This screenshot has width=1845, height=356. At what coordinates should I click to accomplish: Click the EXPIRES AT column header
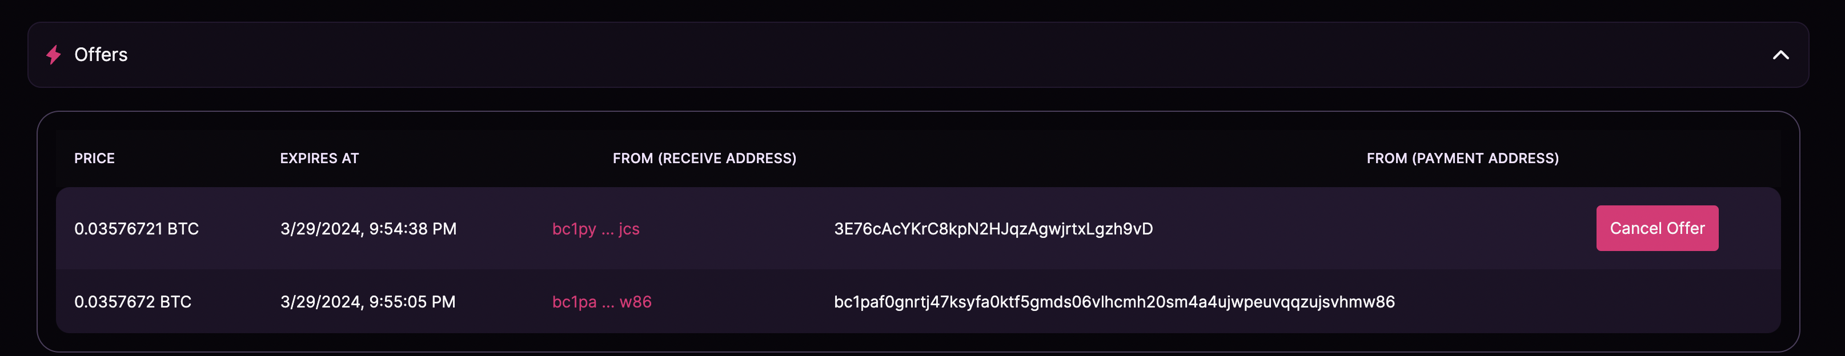point(319,158)
